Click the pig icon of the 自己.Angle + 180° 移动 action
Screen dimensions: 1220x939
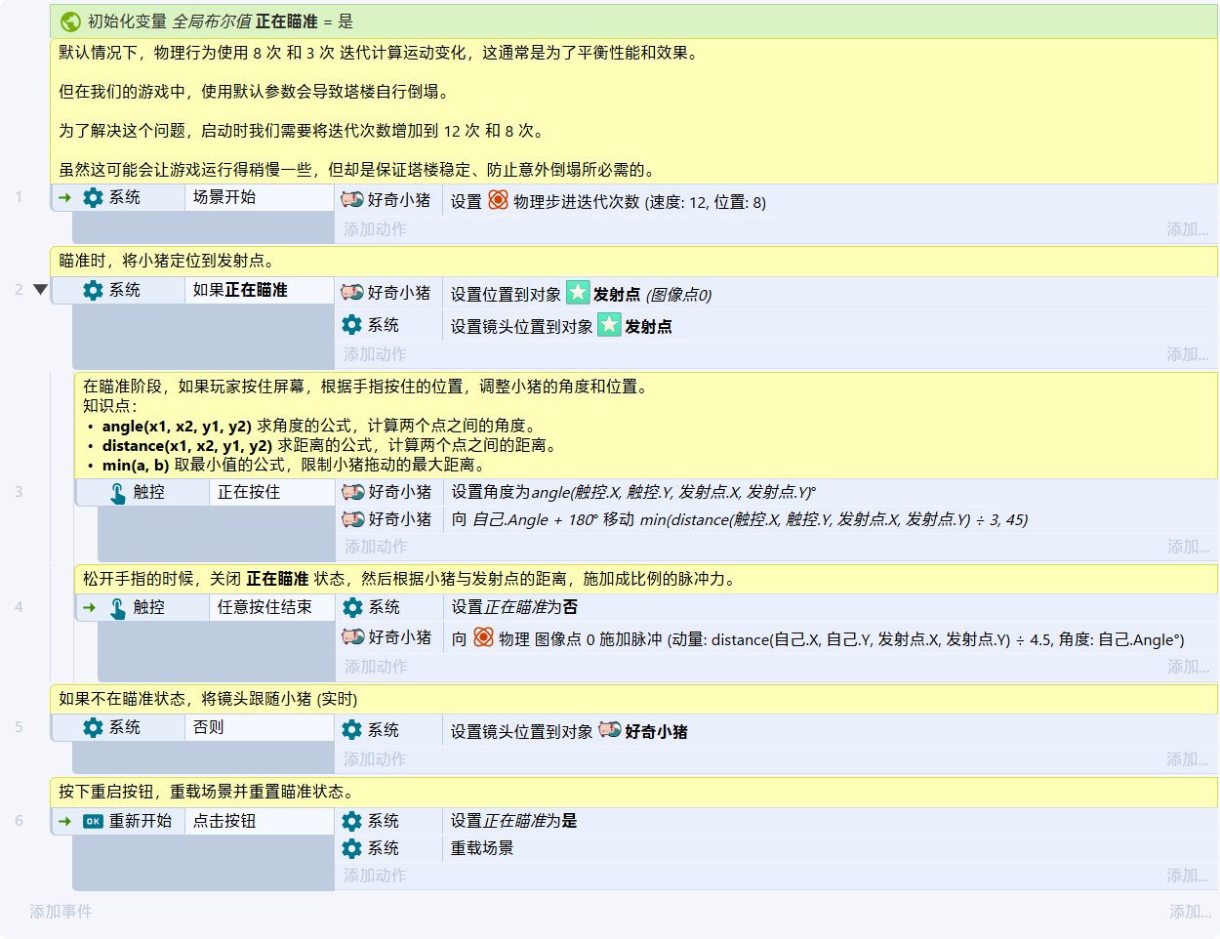pyautogui.click(x=353, y=519)
